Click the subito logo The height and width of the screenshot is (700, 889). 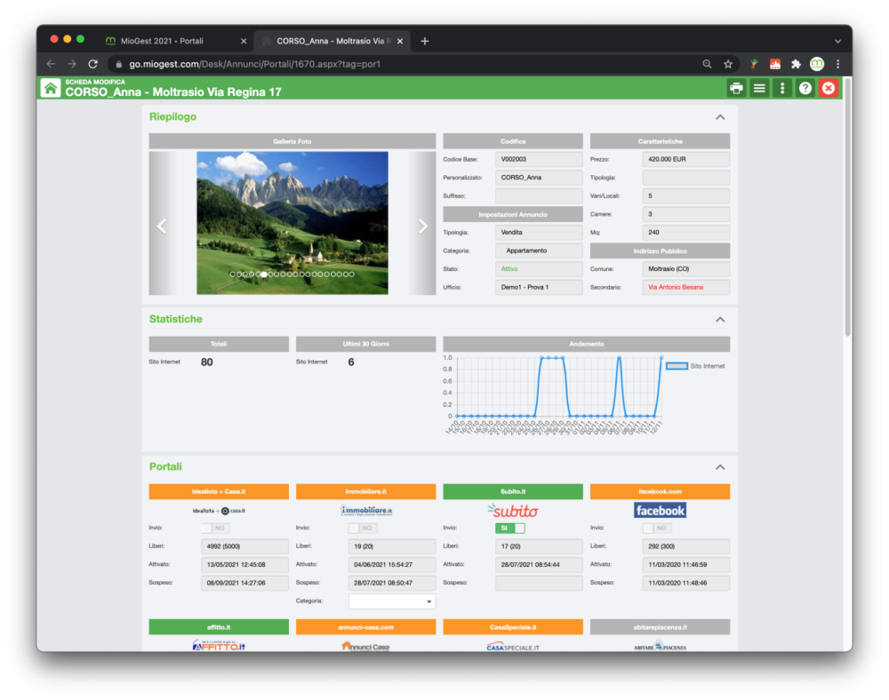[513, 511]
